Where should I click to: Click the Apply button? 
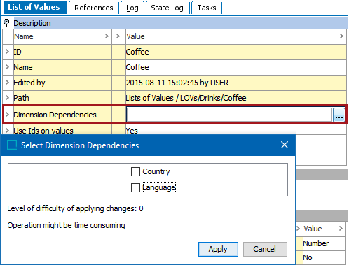(218, 249)
